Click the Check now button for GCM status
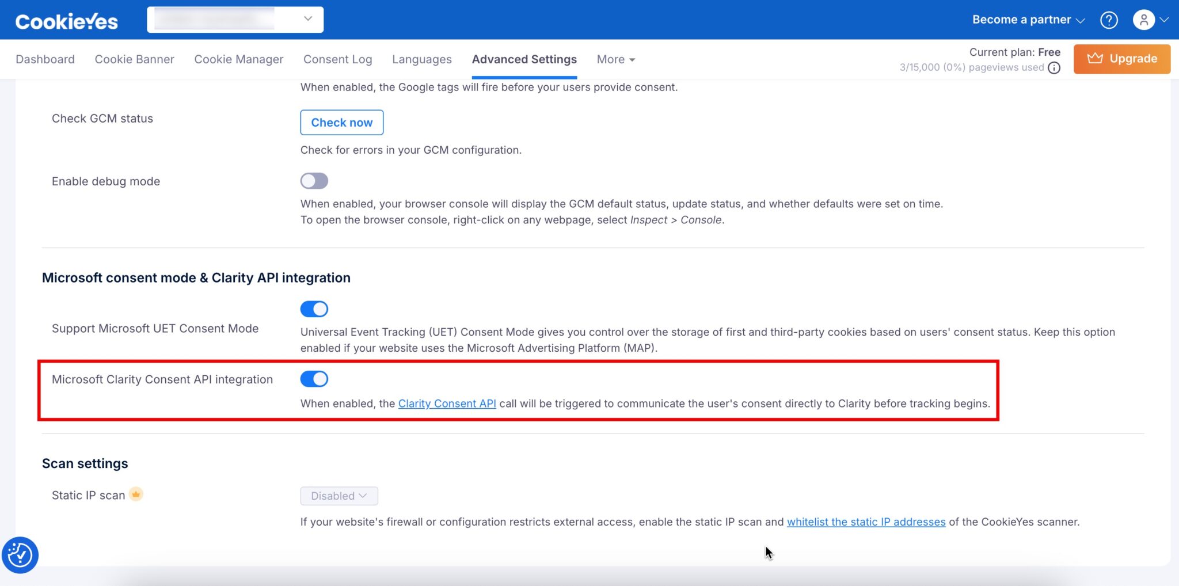1179x586 pixels. tap(341, 122)
